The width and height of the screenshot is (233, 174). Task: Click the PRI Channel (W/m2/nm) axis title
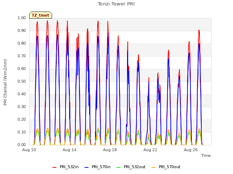click(5, 82)
